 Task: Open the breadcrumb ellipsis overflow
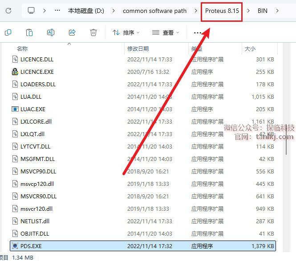tap(57, 11)
